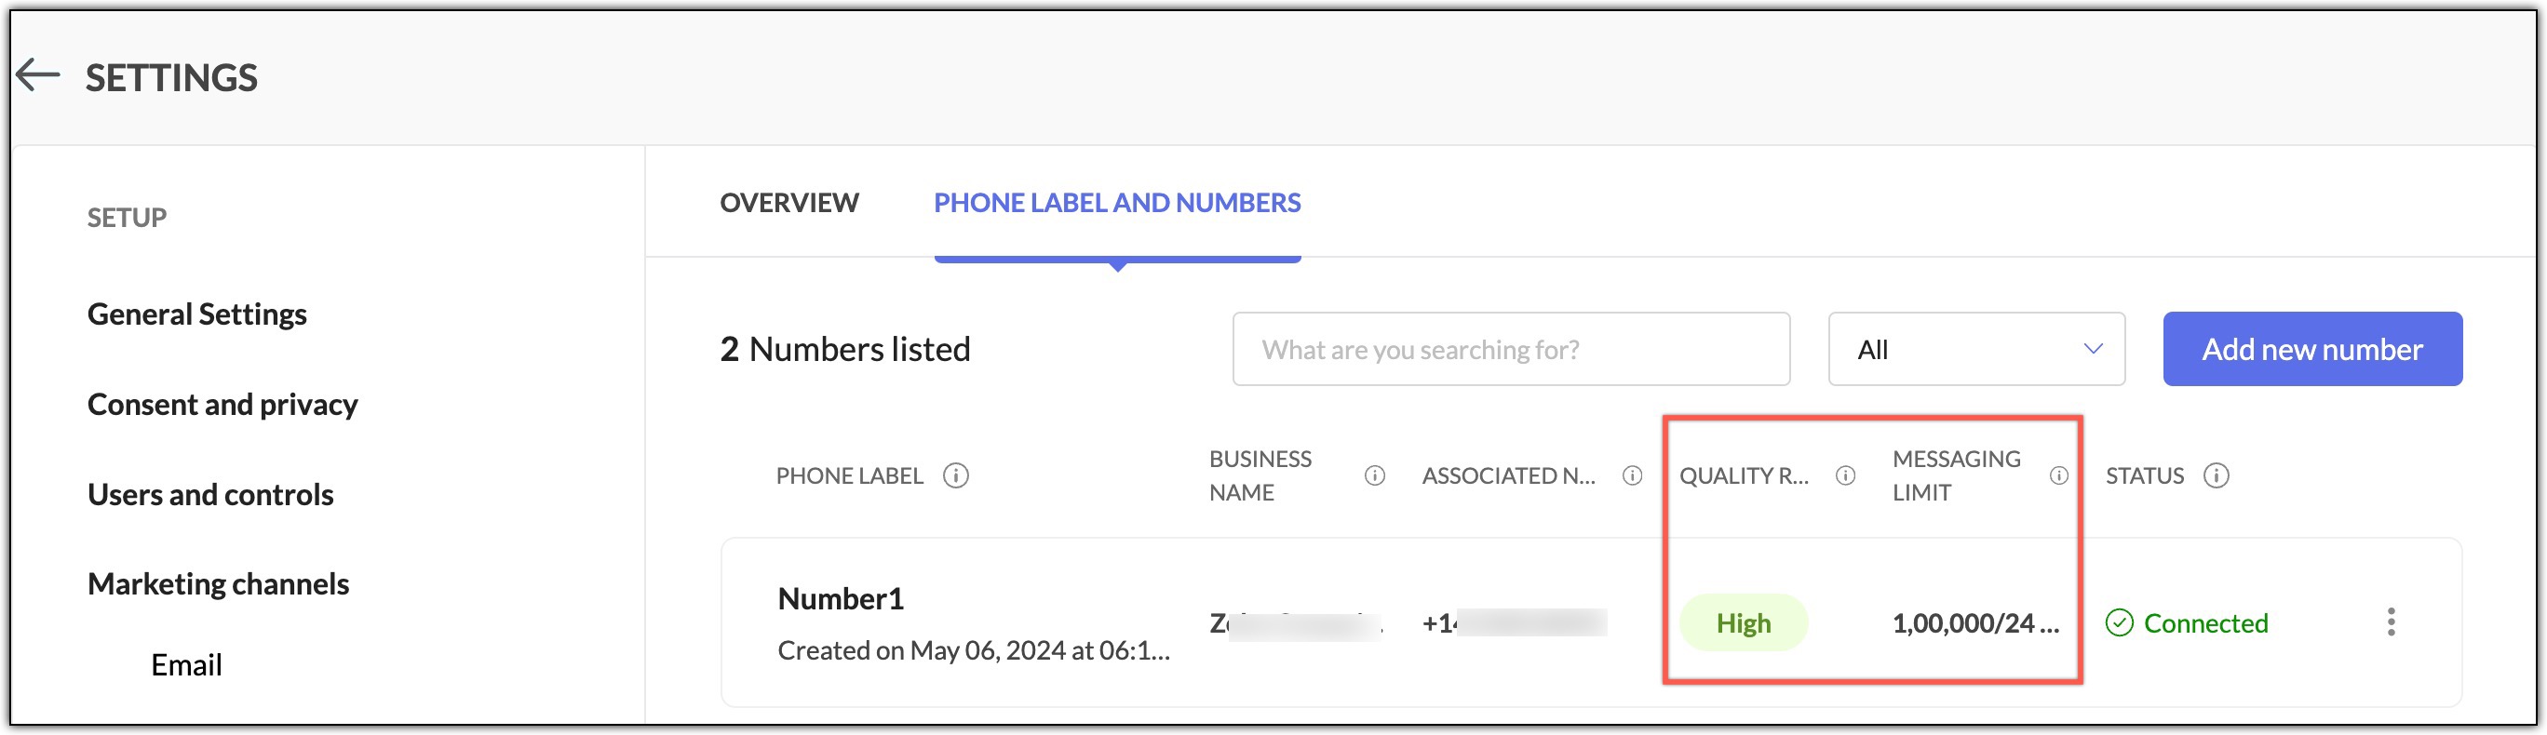Open General Settings in sidebar
The image size is (2547, 735).
[x=196, y=314]
